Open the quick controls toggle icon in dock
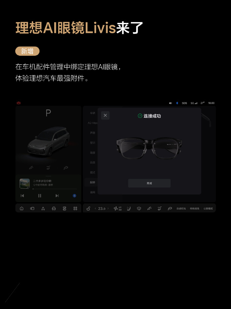 64,209
